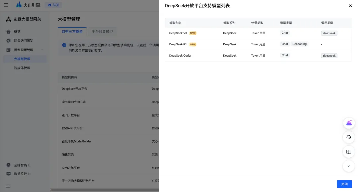
Task: Select the 腾讯混元 provider row
Action: (108, 155)
